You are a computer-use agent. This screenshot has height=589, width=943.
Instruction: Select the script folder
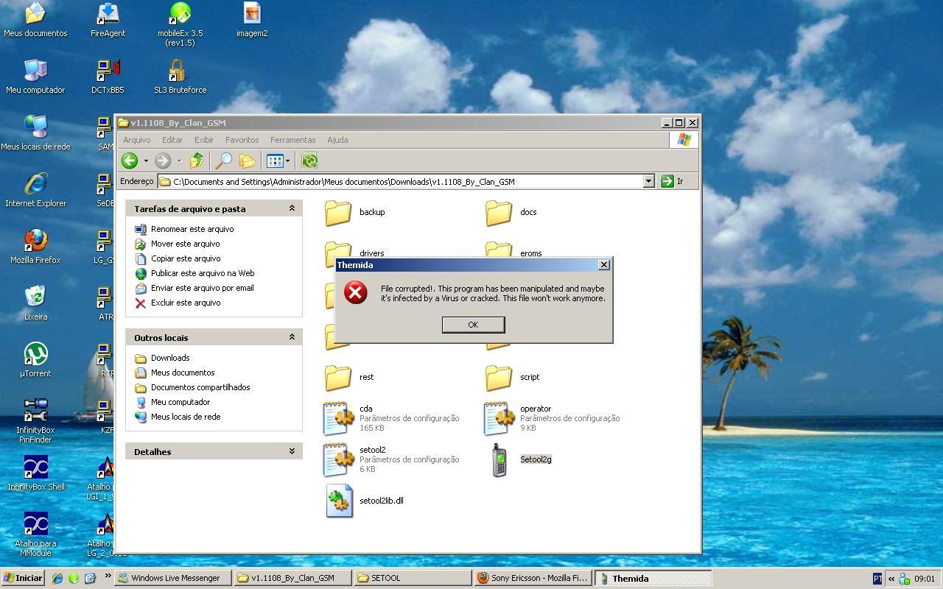click(x=513, y=377)
